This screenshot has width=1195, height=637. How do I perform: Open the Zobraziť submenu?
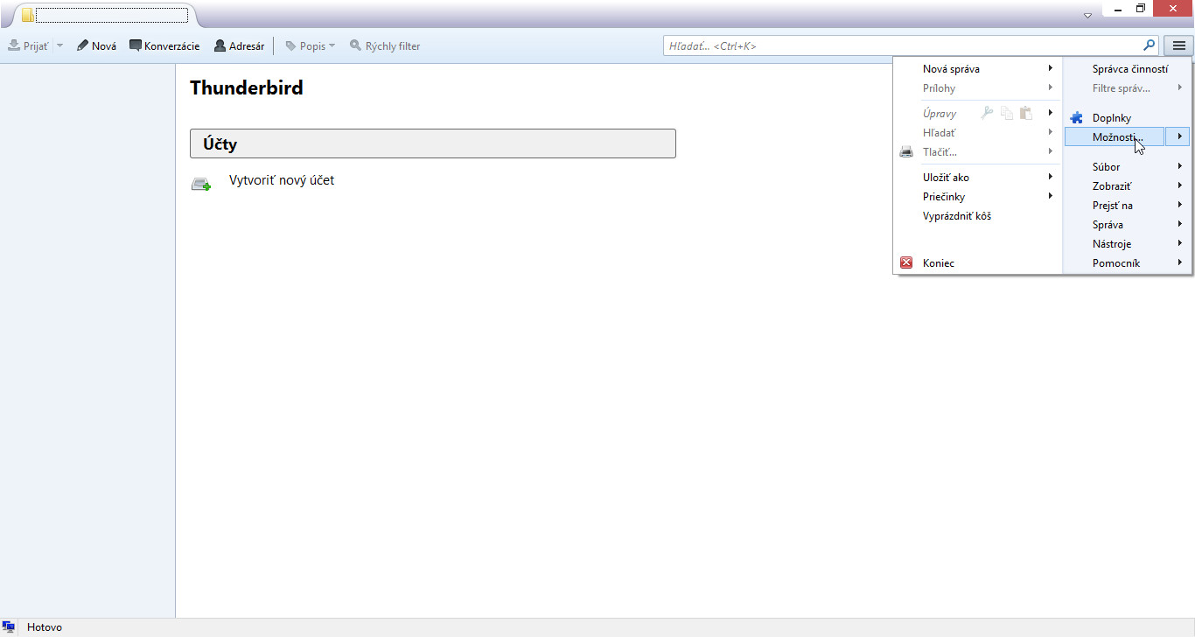point(1128,185)
